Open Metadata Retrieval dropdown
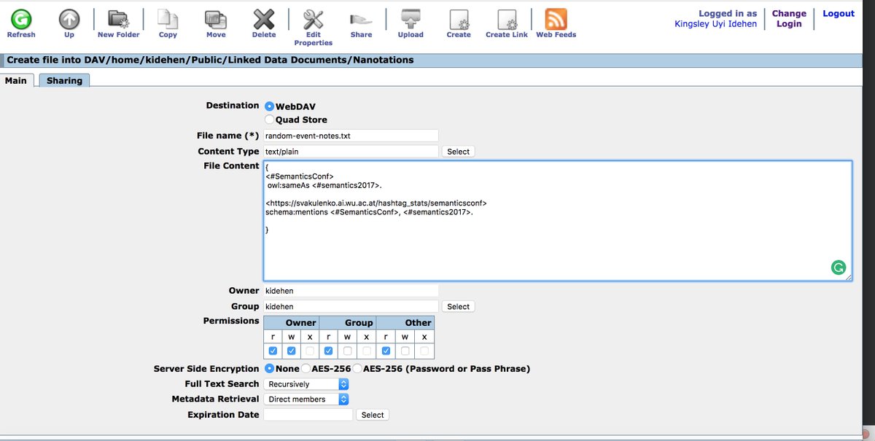The height and width of the screenshot is (441, 875). click(307, 399)
